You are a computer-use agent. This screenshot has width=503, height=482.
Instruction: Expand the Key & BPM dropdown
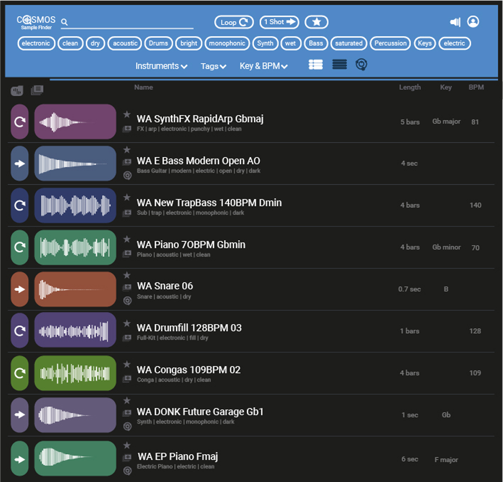[x=264, y=66]
